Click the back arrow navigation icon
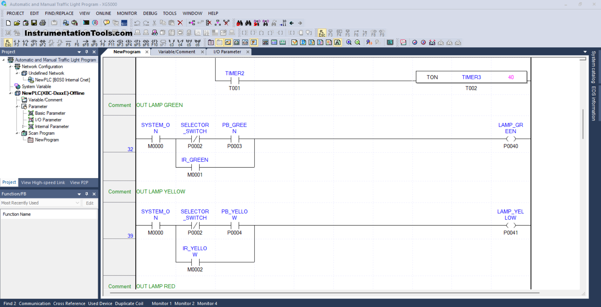601x307 pixels. pos(291,23)
